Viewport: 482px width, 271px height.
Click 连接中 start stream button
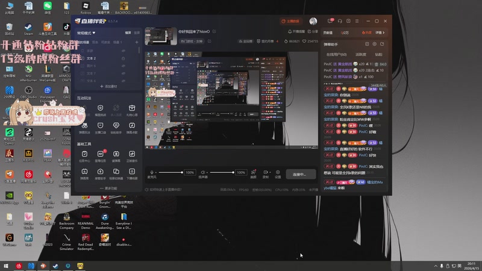(301, 174)
